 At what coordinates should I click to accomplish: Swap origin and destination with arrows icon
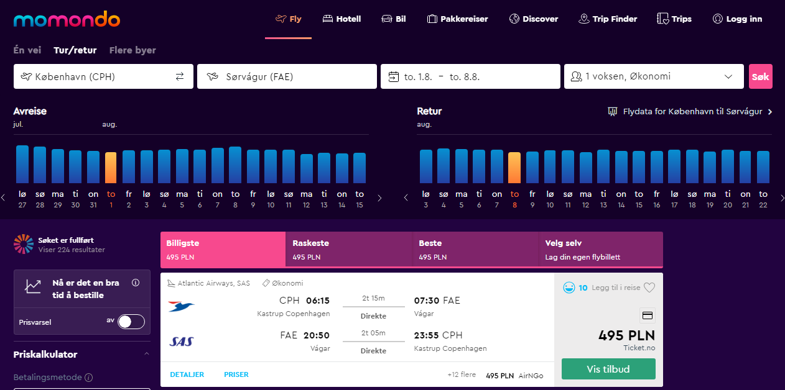point(180,77)
